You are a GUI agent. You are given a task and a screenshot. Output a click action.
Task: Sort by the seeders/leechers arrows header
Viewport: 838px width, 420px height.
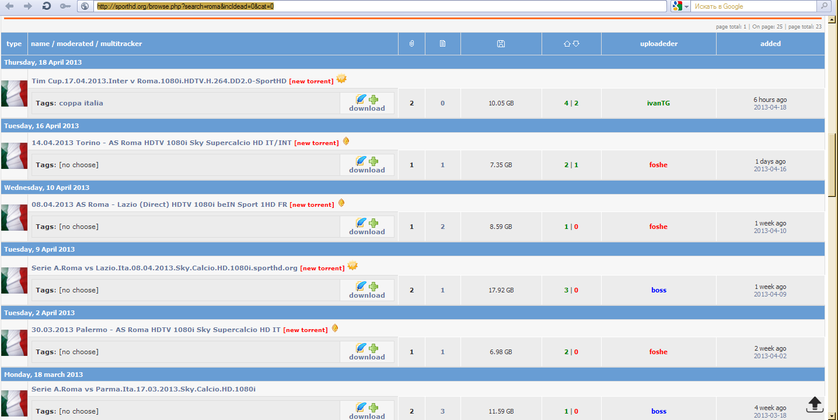pyautogui.click(x=571, y=44)
